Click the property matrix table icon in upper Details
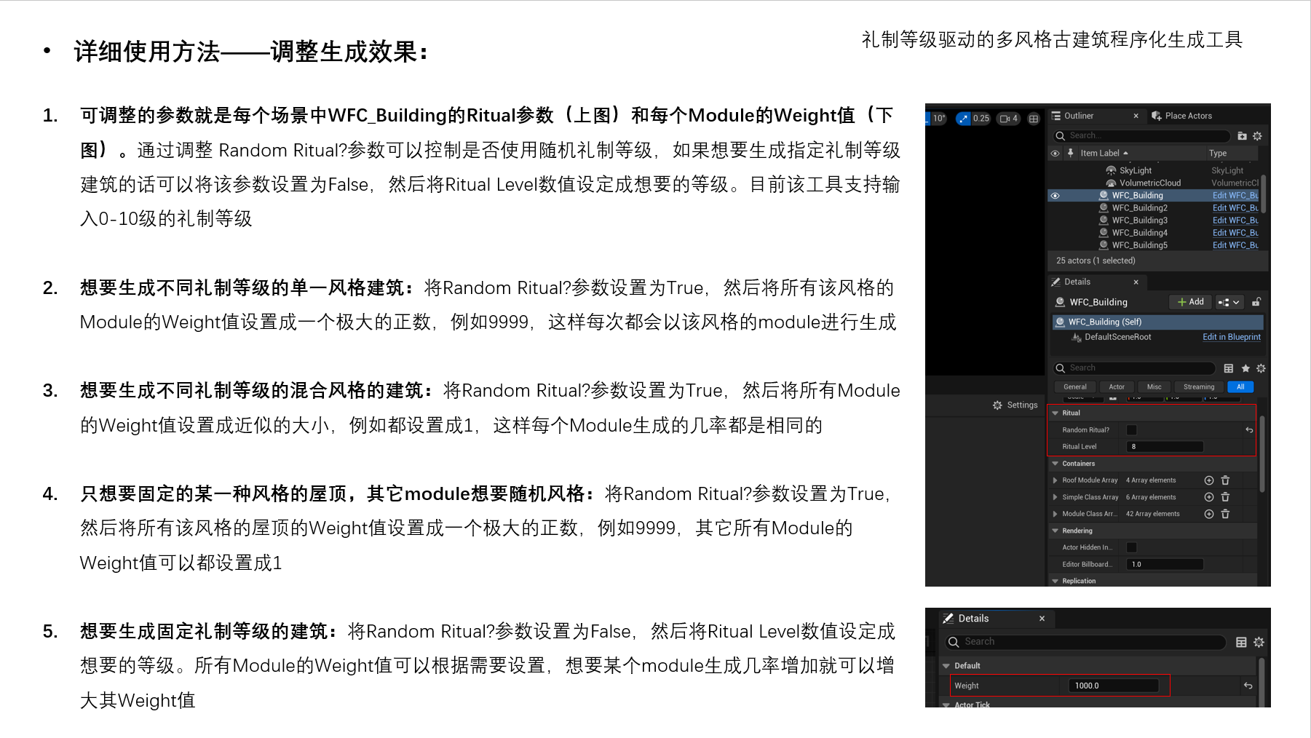1311x738 pixels. pos(1229,368)
